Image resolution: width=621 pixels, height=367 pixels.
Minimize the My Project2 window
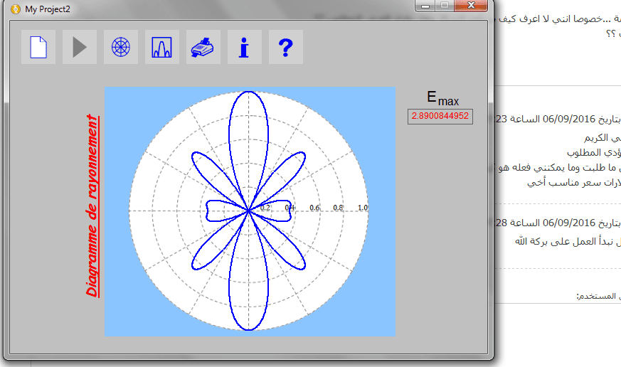(x=427, y=6)
